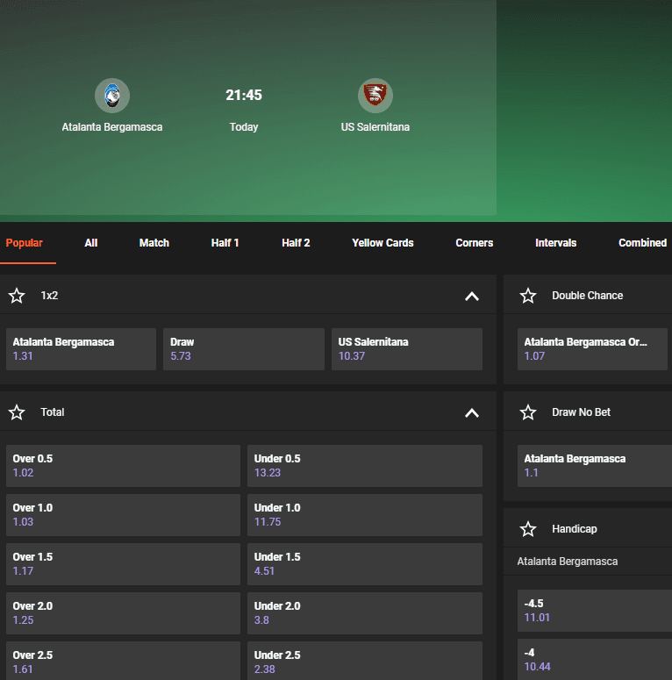Screen dimensions: 672x680
Task: Bet on Draw at 5.73
Action: 244,349
